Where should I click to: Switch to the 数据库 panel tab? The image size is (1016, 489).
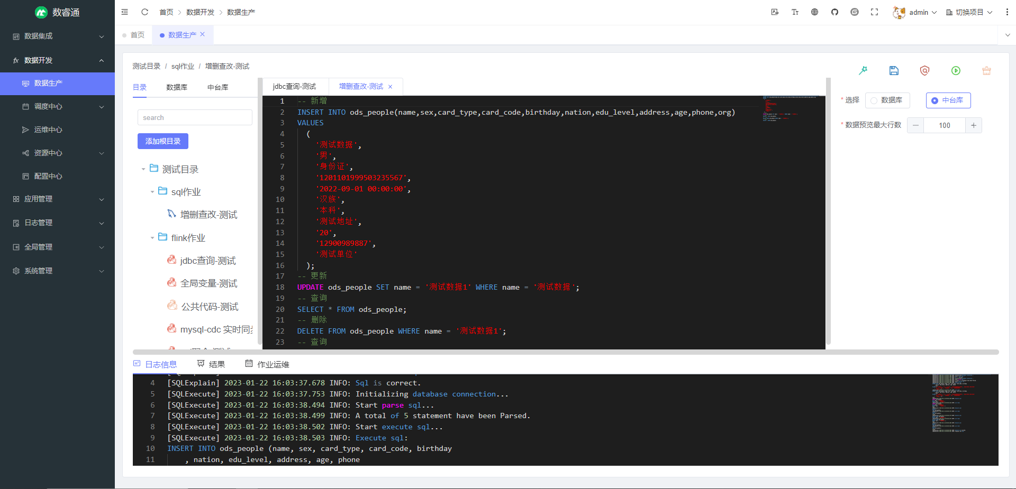(177, 87)
